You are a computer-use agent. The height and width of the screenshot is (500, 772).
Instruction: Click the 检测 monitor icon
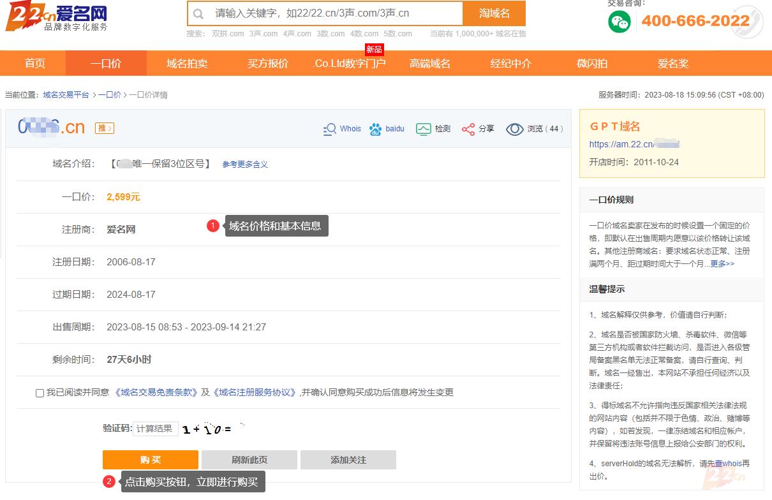coord(424,129)
